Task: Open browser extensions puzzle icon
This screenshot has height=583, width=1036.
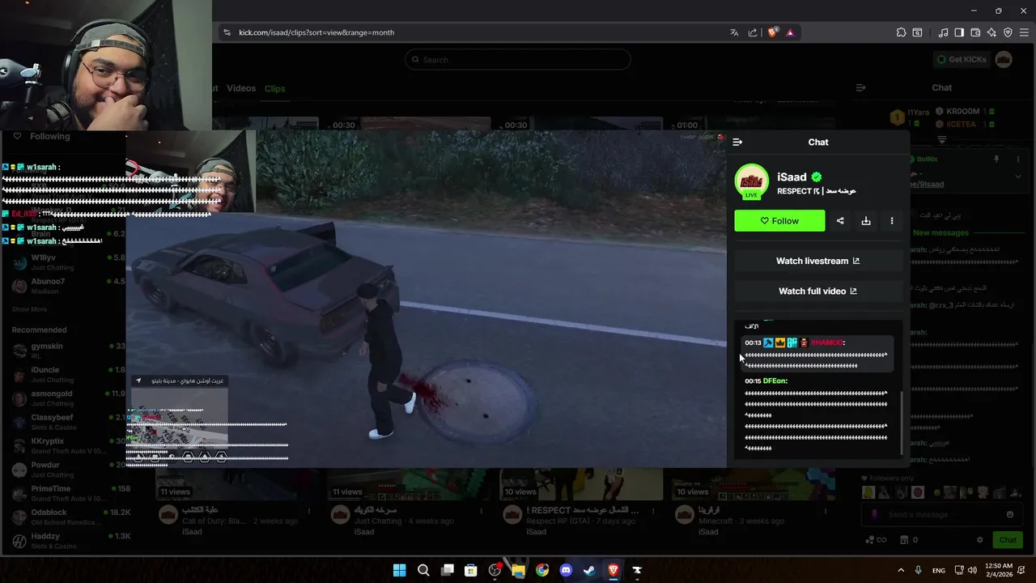Action: [x=901, y=32]
